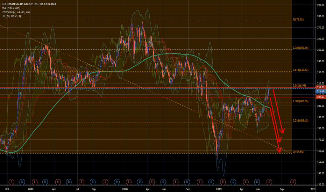Click the Fibonacci label 0.618(230.52)
Viewport: 326px width, 192px height.
[x=300, y=70]
